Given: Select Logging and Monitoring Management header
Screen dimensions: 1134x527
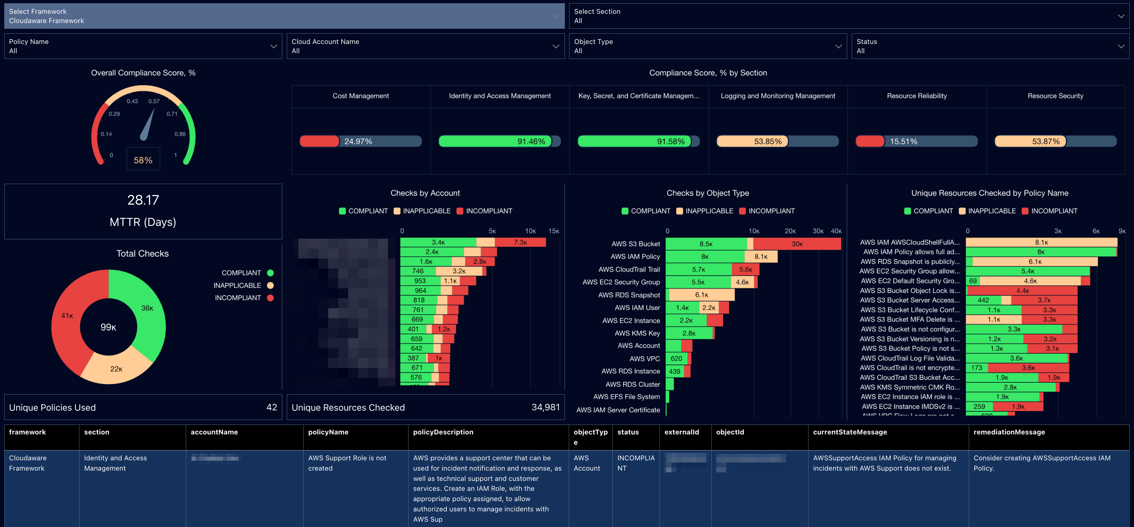Looking at the screenshot, I should click(x=778, y=96).
